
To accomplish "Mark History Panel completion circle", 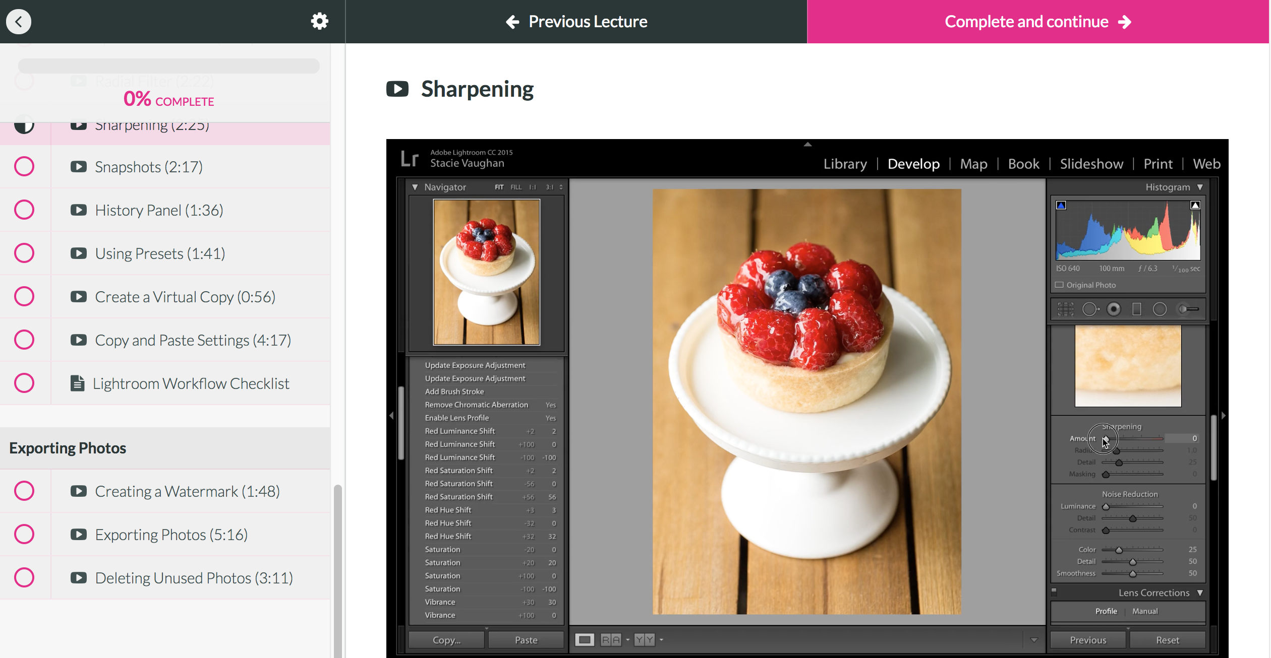I will 24,210.
